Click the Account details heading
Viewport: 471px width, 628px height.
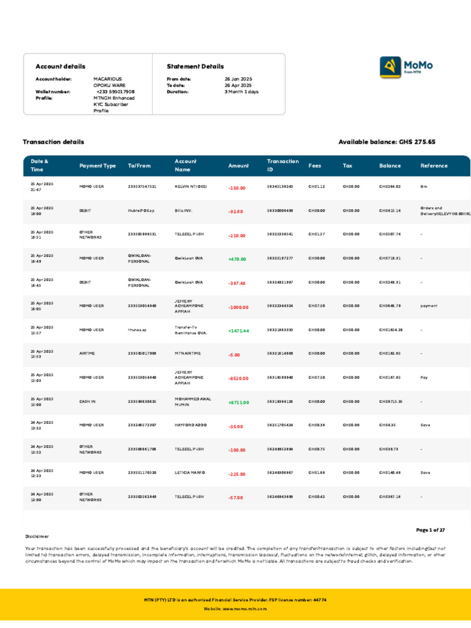click(x=61, y=66)
